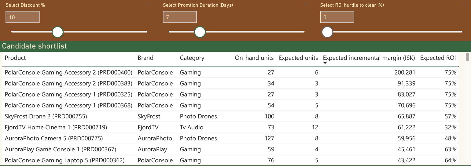Sort table by Expected ROI header
This screenshot has width=471, height=166.
click(438, 58)
